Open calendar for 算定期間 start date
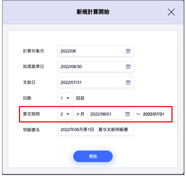 (127, 114)
